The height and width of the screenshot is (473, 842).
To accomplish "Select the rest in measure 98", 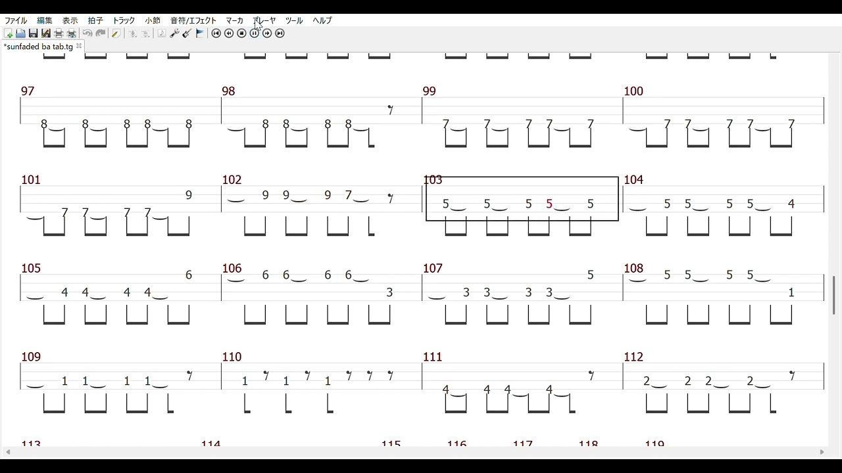I will (x=391, y=110).
